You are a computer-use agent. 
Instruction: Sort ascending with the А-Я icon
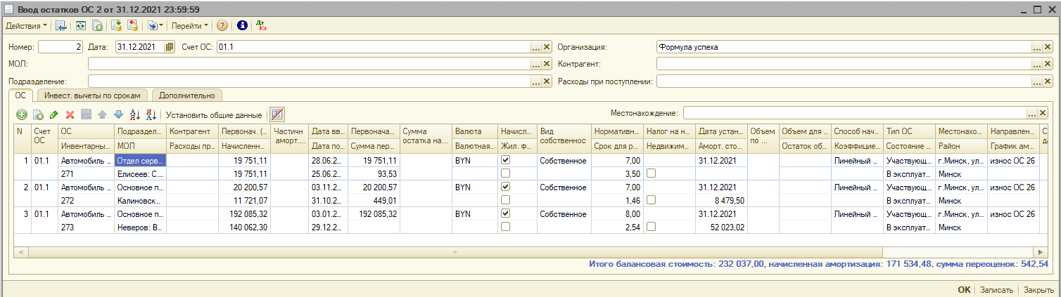pyautogui.click(x=136, y=114)
